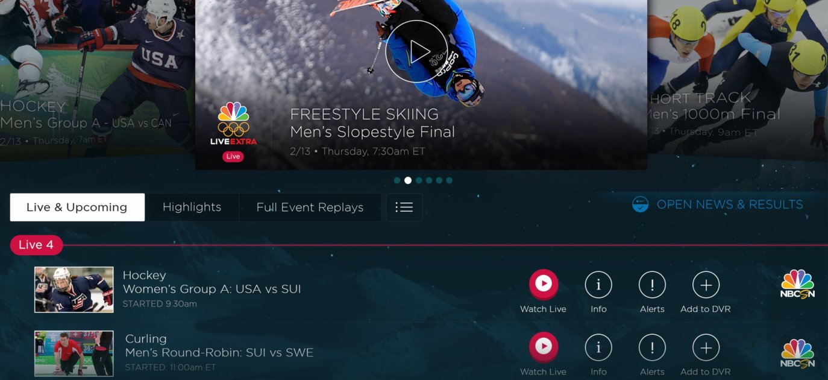This screenshot has width=828, height=380.
Task: Add Hockey USA vs SUI to DVR
Action: [706, 285]
